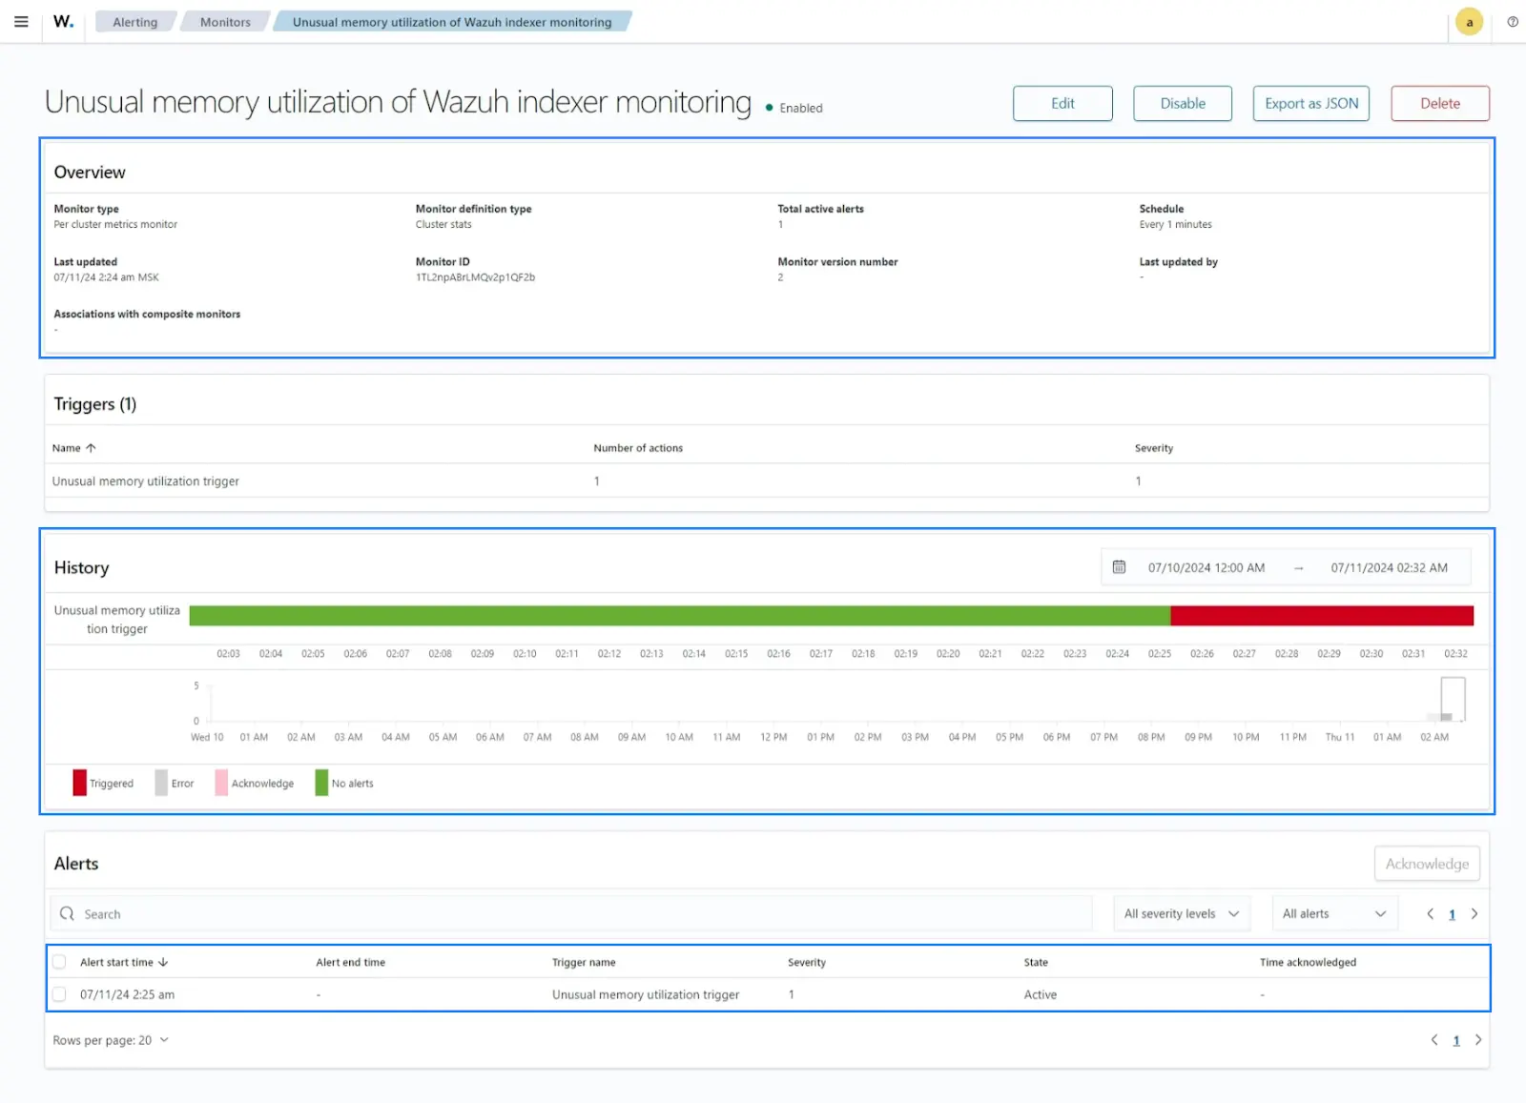Image resolution: width=1526 pixels, height=1103 pixels.
Task: Open page 1 link in top Alerts pagination
Action: click(1452, 914)
